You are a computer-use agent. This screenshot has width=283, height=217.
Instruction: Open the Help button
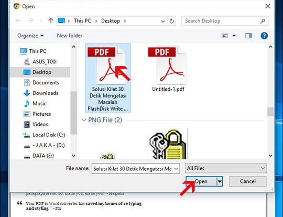coord(264,36)
